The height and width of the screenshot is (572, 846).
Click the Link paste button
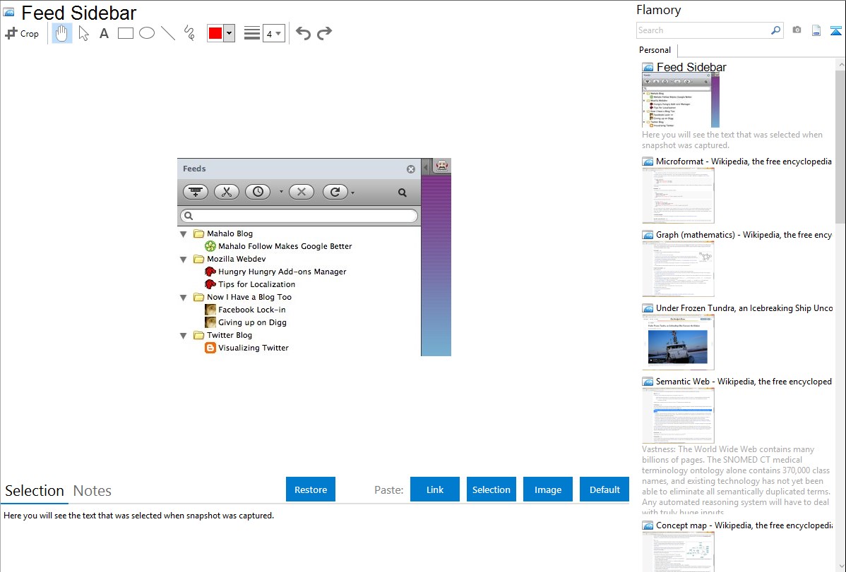click(x=435, y=489)
